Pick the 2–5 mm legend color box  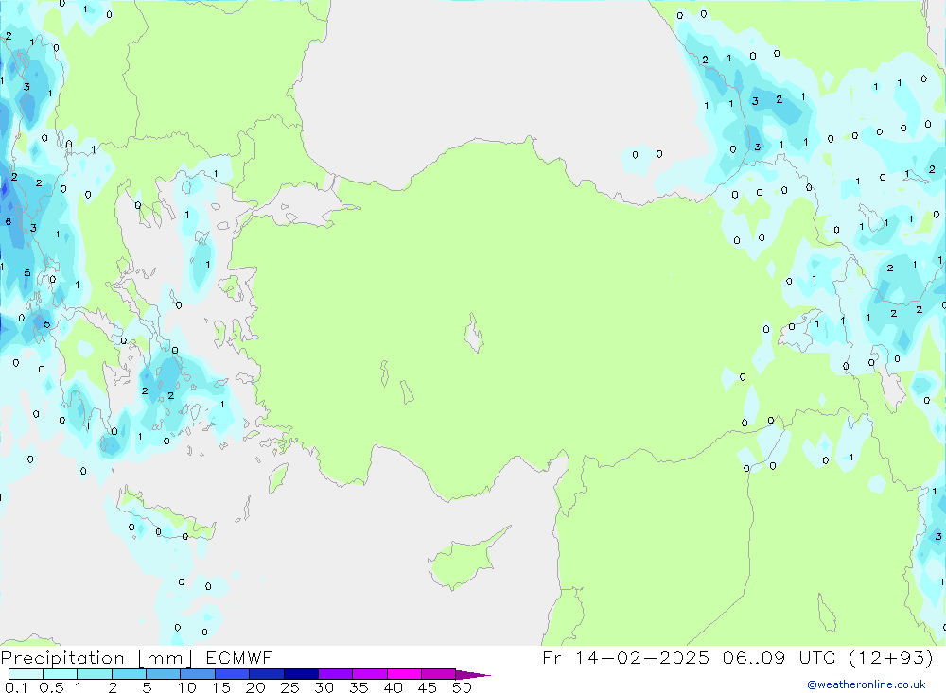click(129, 674)
